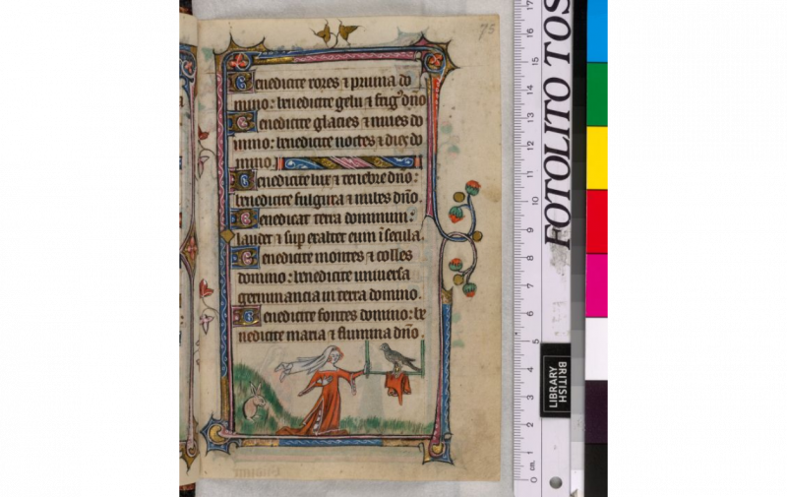Click the vine with red buds in margin
Viewport: 787px width, 497px height.
coord(462,236)
